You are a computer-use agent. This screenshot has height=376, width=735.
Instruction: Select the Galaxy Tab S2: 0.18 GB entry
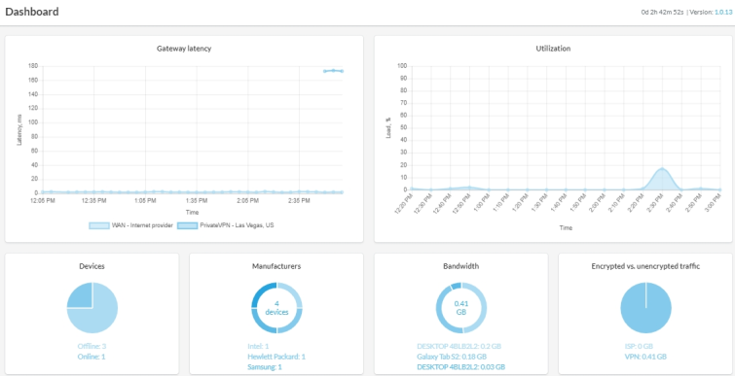point(451,357)
